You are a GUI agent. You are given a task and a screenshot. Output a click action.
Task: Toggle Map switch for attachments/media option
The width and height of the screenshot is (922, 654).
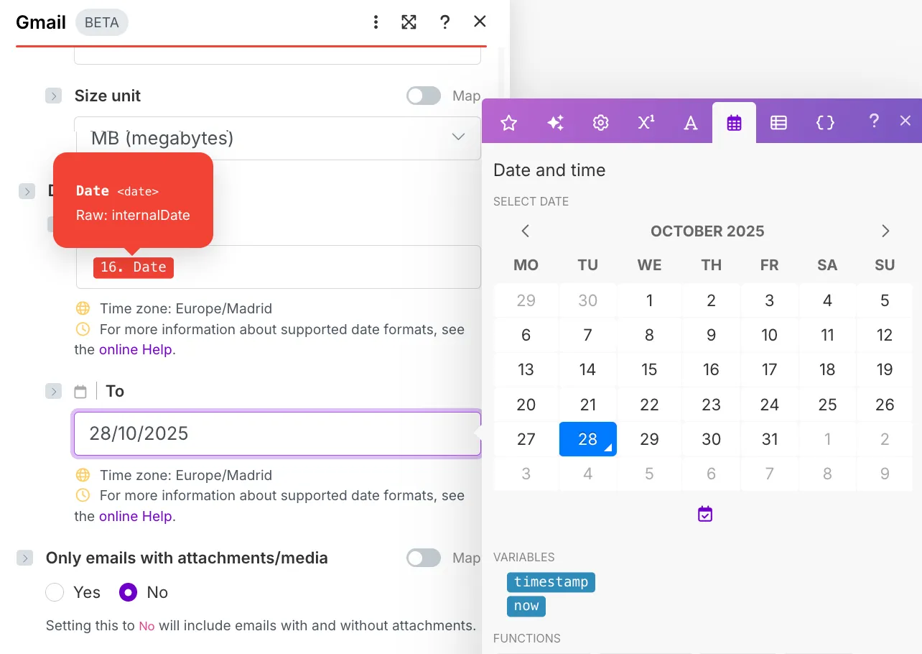[424, 558]
